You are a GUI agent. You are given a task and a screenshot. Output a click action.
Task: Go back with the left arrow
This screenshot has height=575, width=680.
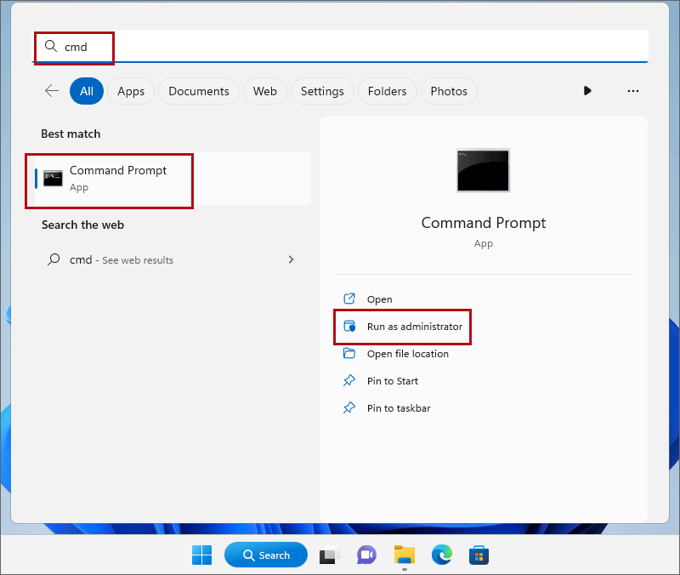[52, 91]
